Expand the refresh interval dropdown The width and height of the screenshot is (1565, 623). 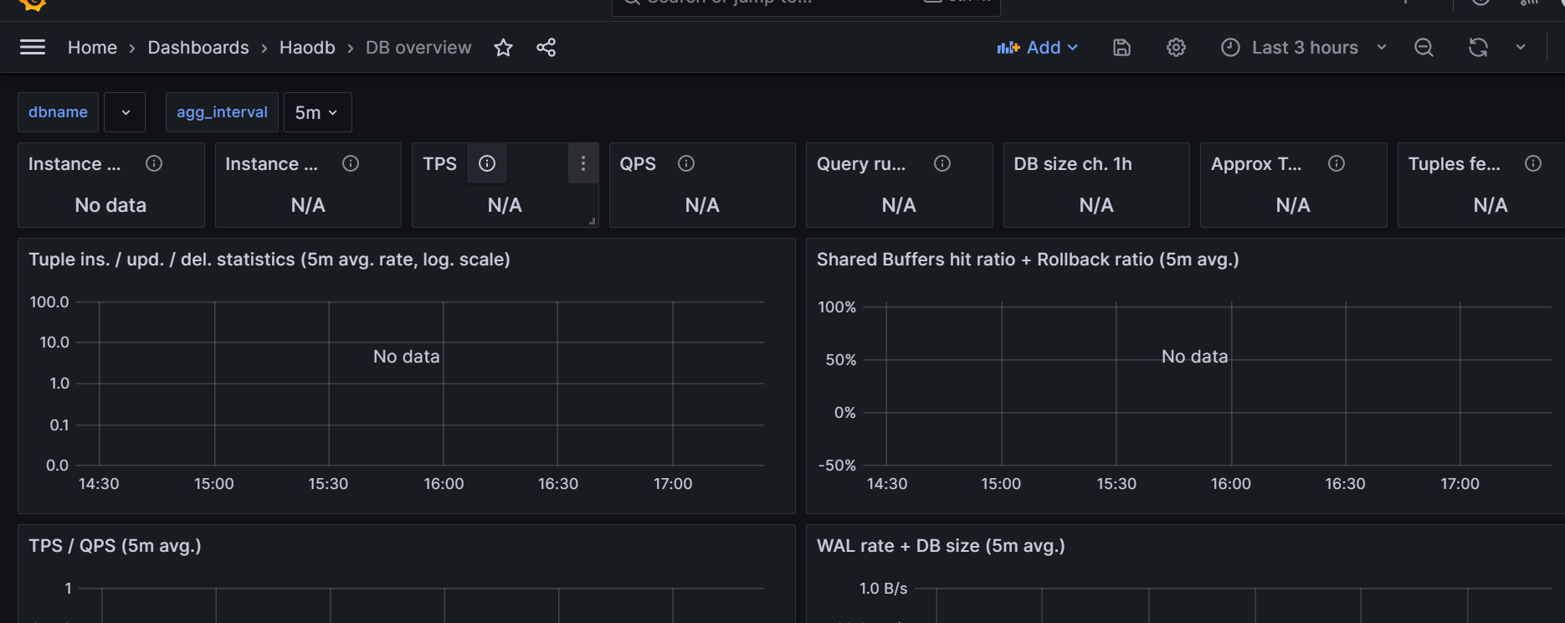(x=1521, y=48)
